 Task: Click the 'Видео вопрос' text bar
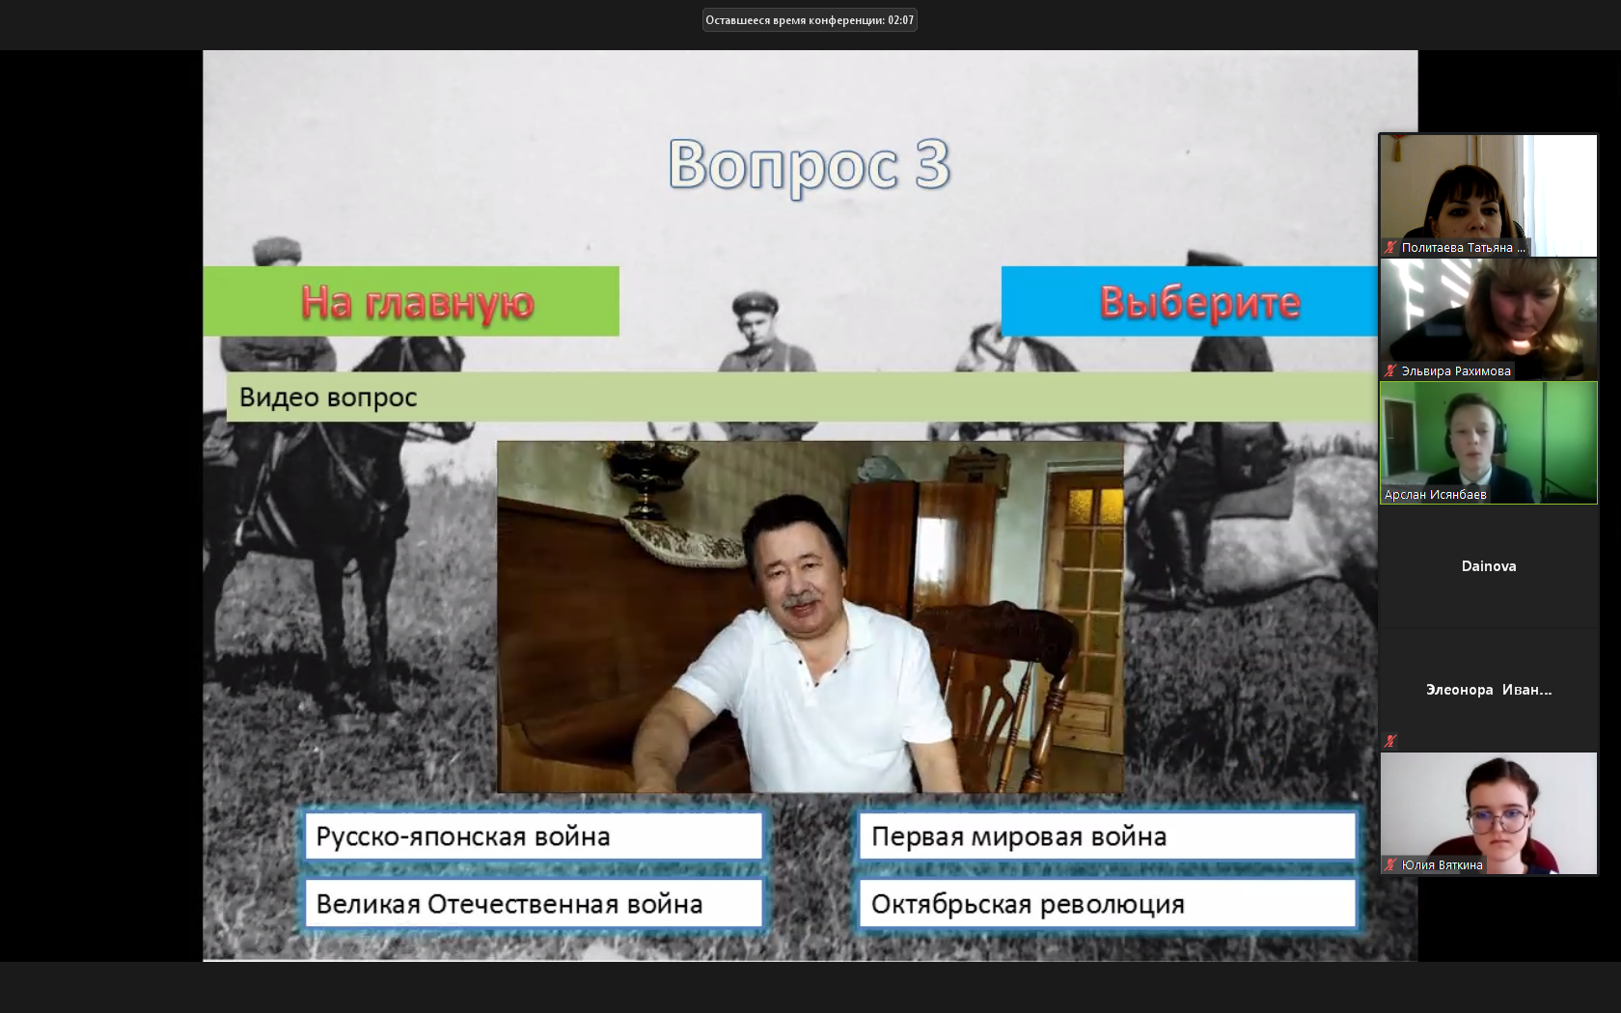(x=801, y=397)
